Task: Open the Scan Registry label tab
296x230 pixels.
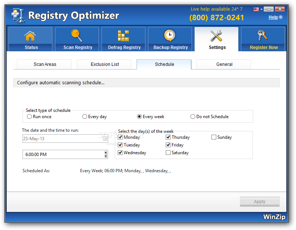Action: (x=78, y=47)
